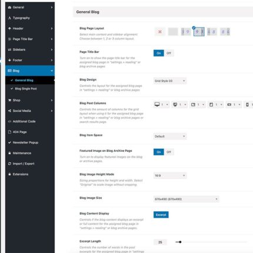
Task: Turn Page Title Bar On
Action: click(159, 53)
